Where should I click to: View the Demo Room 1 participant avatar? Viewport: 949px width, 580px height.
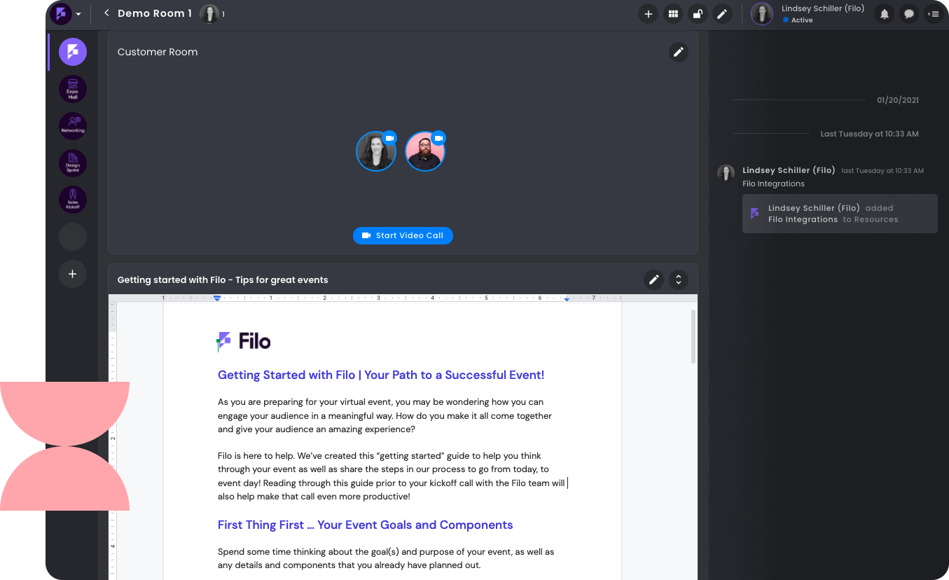[209, 13]
